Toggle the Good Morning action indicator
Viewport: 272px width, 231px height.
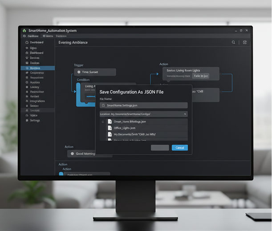click(73, 154)
